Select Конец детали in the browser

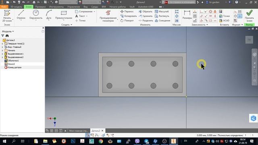(15, 67)
